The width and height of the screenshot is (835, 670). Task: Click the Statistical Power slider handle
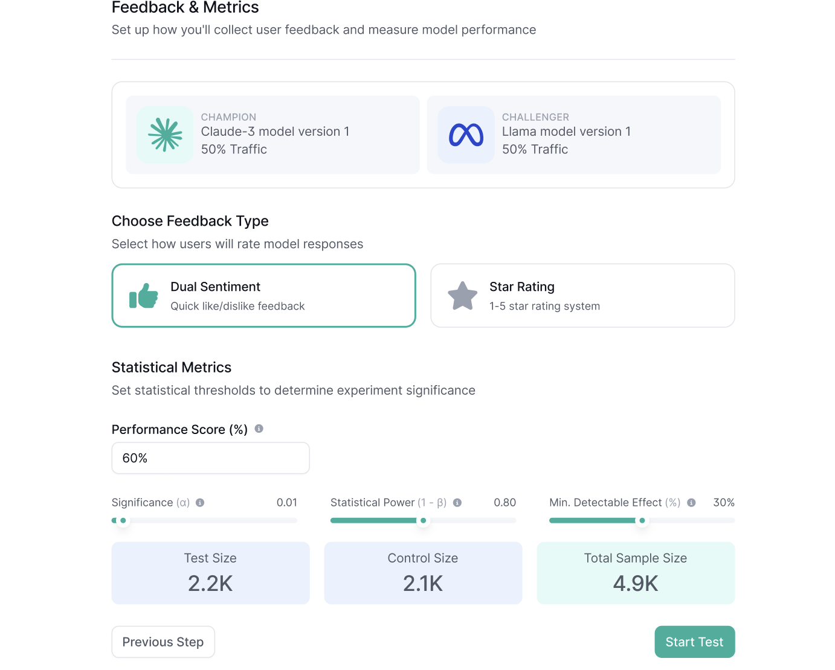423,520
